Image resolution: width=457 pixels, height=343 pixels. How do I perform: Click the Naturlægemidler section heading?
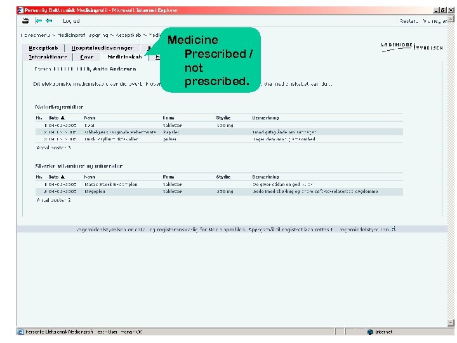click(x=59, y=107)
